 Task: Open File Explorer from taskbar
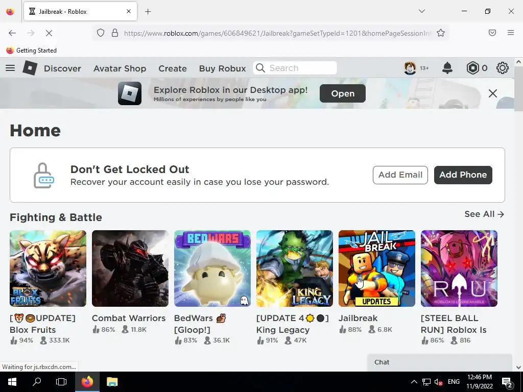pos(112,382)
